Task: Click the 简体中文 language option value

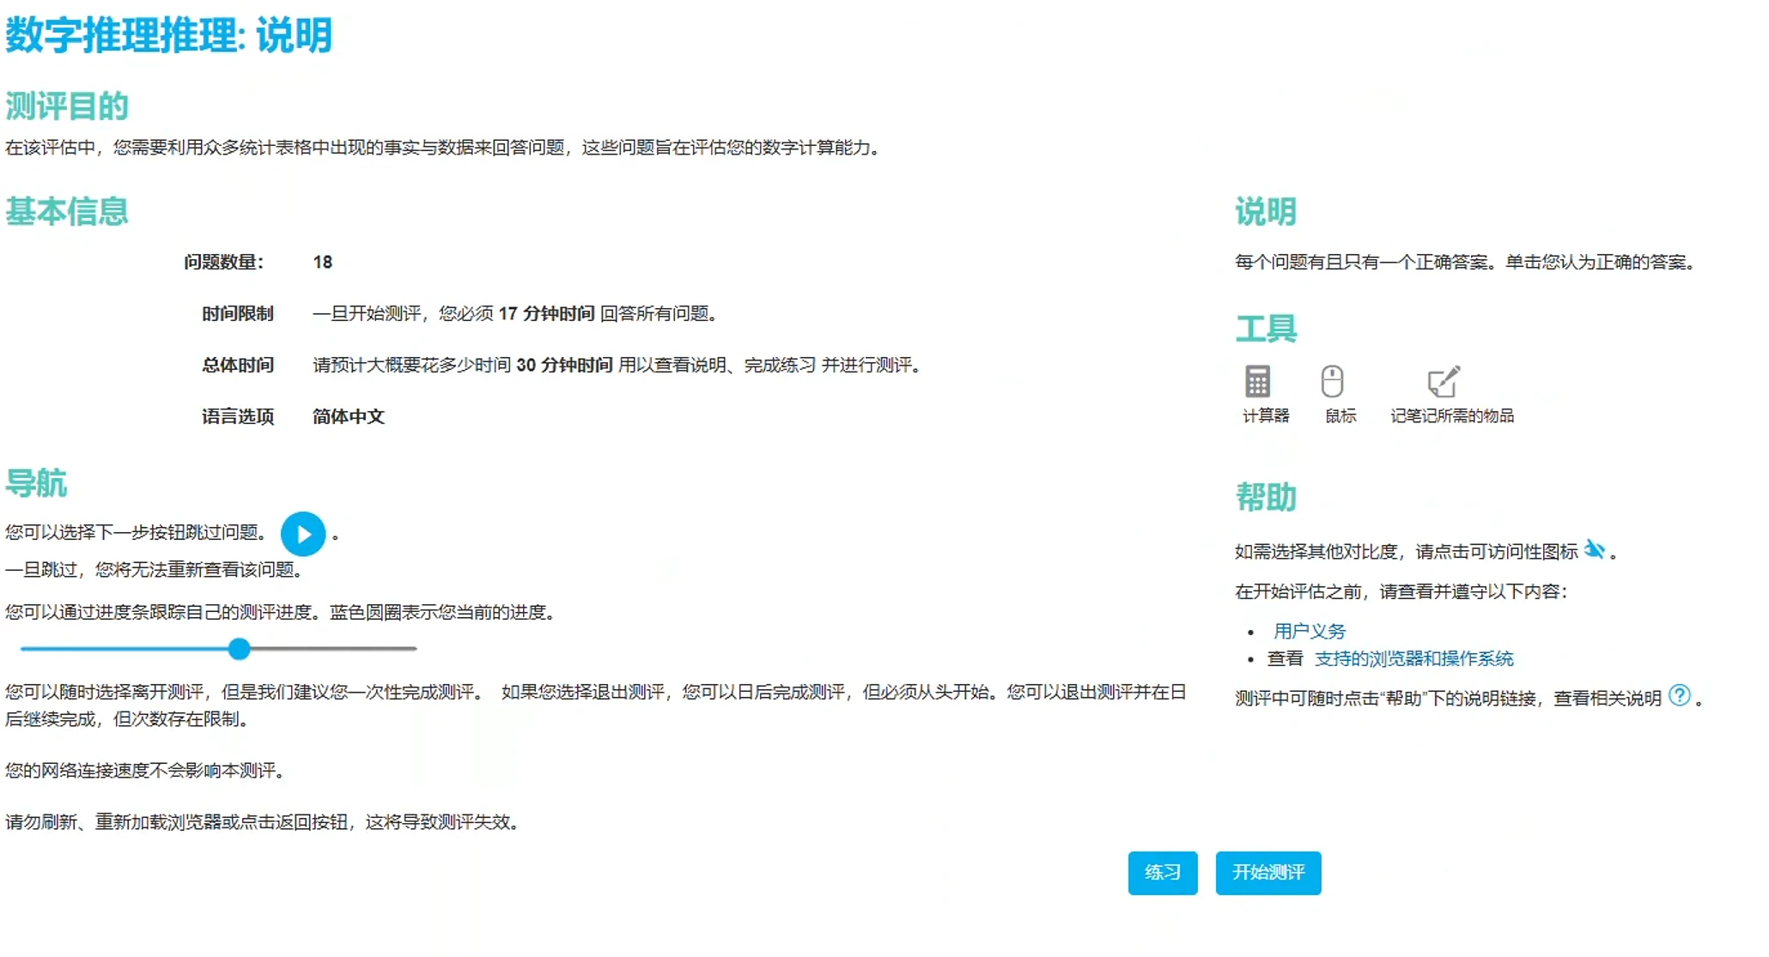Action: click(348, 417)
